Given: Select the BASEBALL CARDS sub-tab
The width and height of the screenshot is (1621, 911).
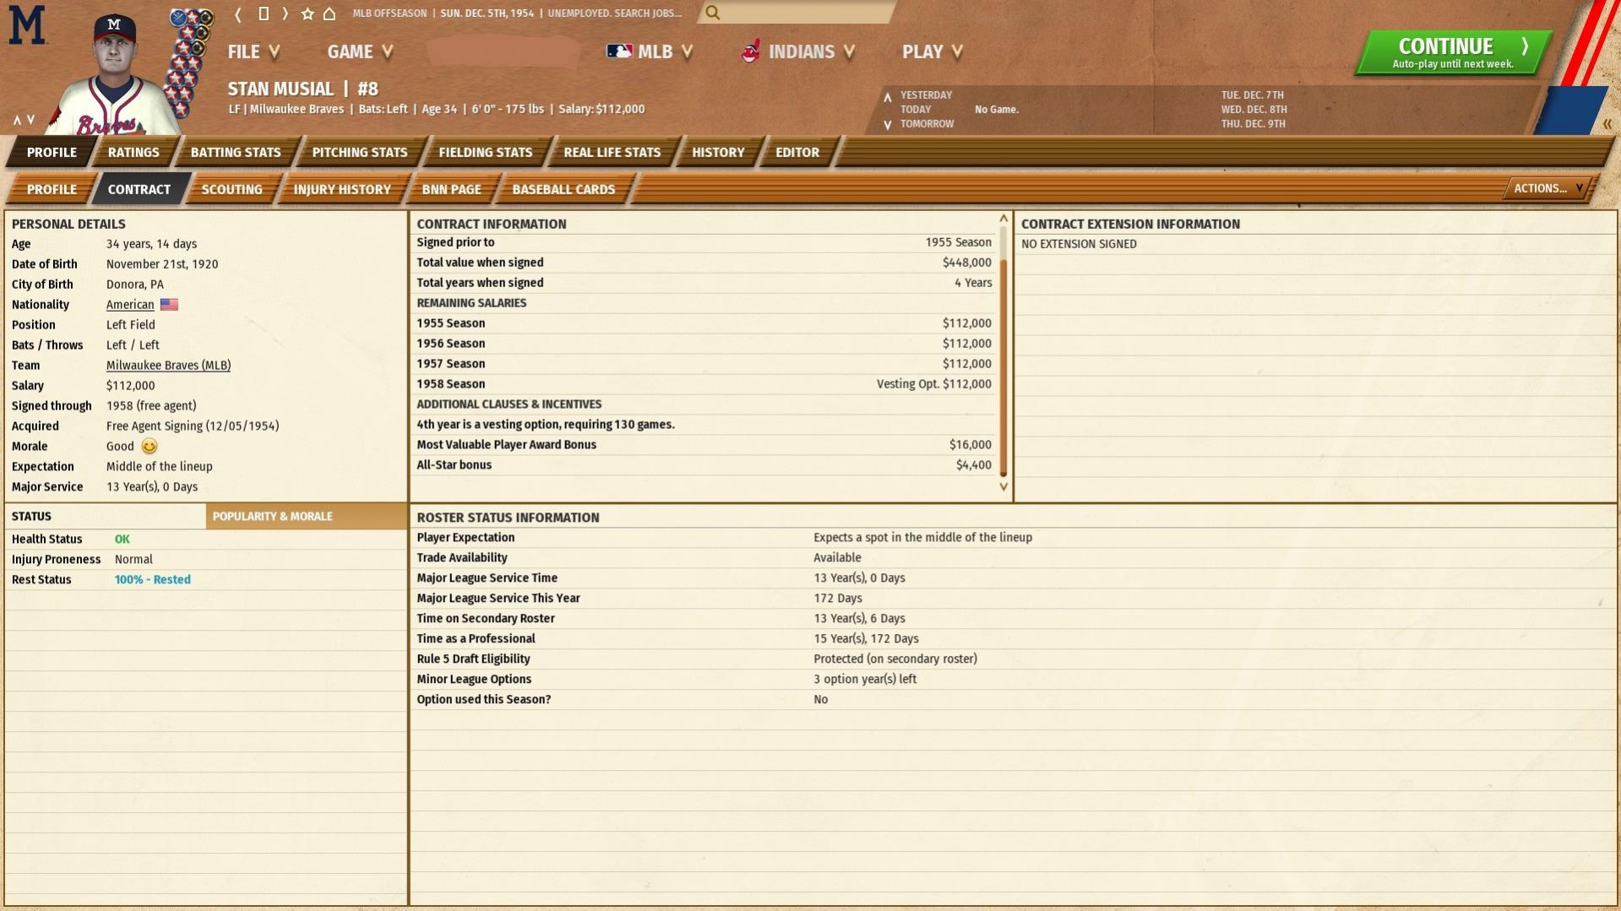Looking at the screenshot, I should [563, 189].
